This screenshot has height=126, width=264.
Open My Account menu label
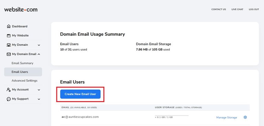tap(20, 90)
